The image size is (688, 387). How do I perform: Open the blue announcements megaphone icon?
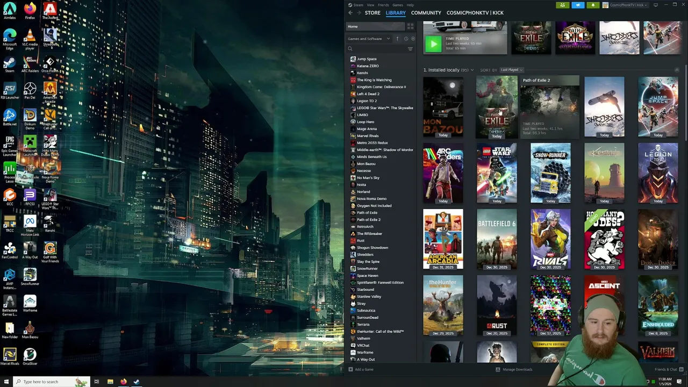[578, 5]
